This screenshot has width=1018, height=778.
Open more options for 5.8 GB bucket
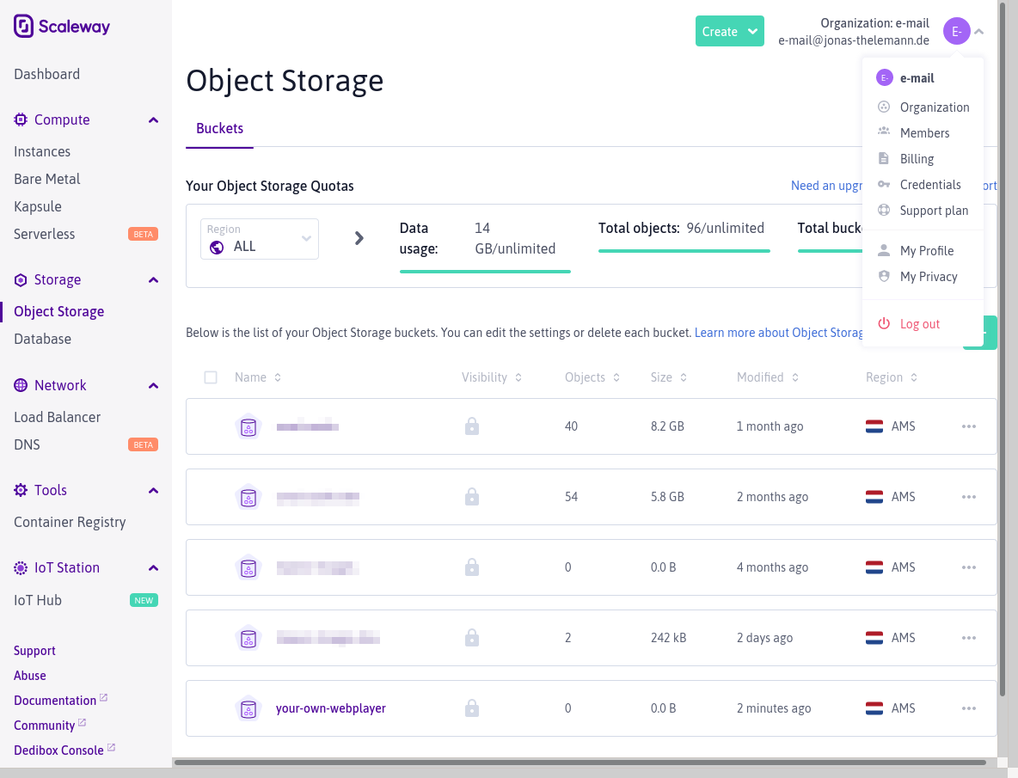pos(969,497)
